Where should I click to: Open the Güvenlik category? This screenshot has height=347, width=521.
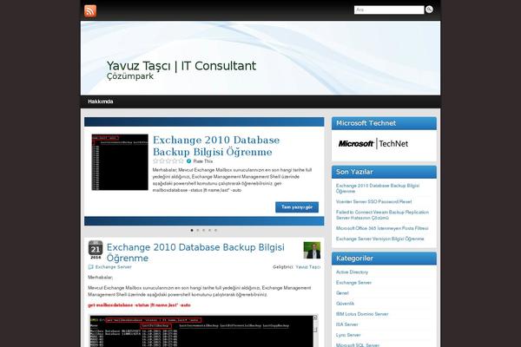(x=345, y=304)
